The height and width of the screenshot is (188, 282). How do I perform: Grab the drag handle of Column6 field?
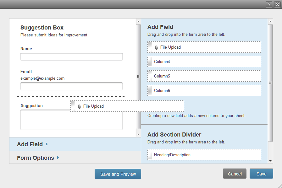pyautogui.click(x=150, y=91)
